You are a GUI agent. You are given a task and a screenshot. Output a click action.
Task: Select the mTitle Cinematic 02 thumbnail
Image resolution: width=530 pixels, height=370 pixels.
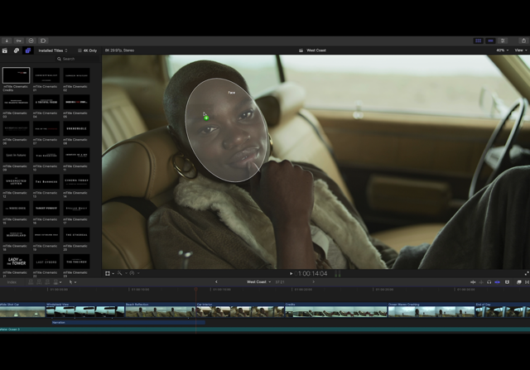pos(76,75)
